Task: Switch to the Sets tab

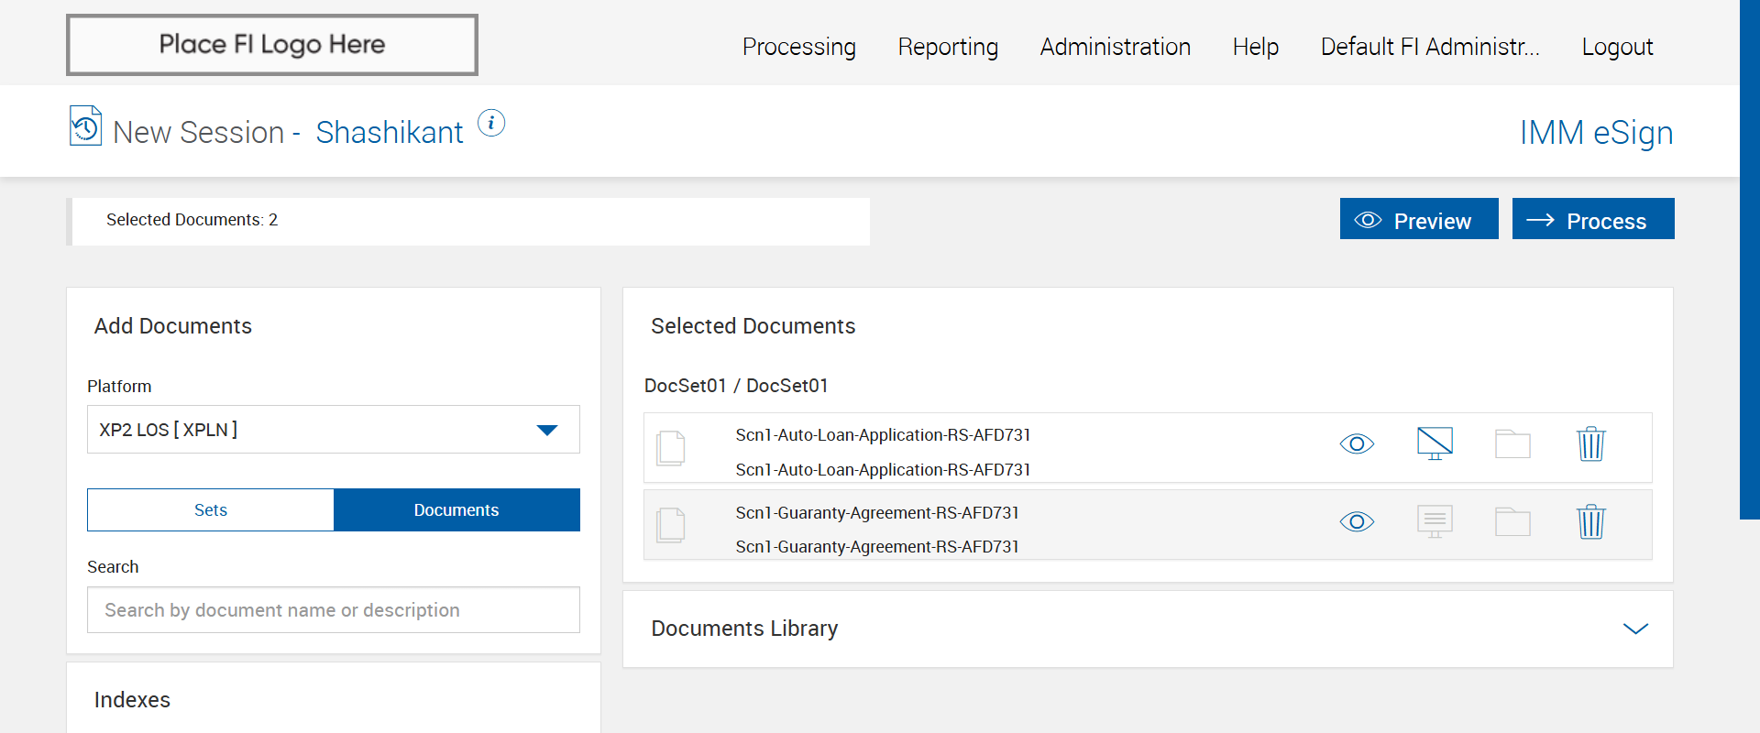Action: pyautogui.click(x=211, y=510)
